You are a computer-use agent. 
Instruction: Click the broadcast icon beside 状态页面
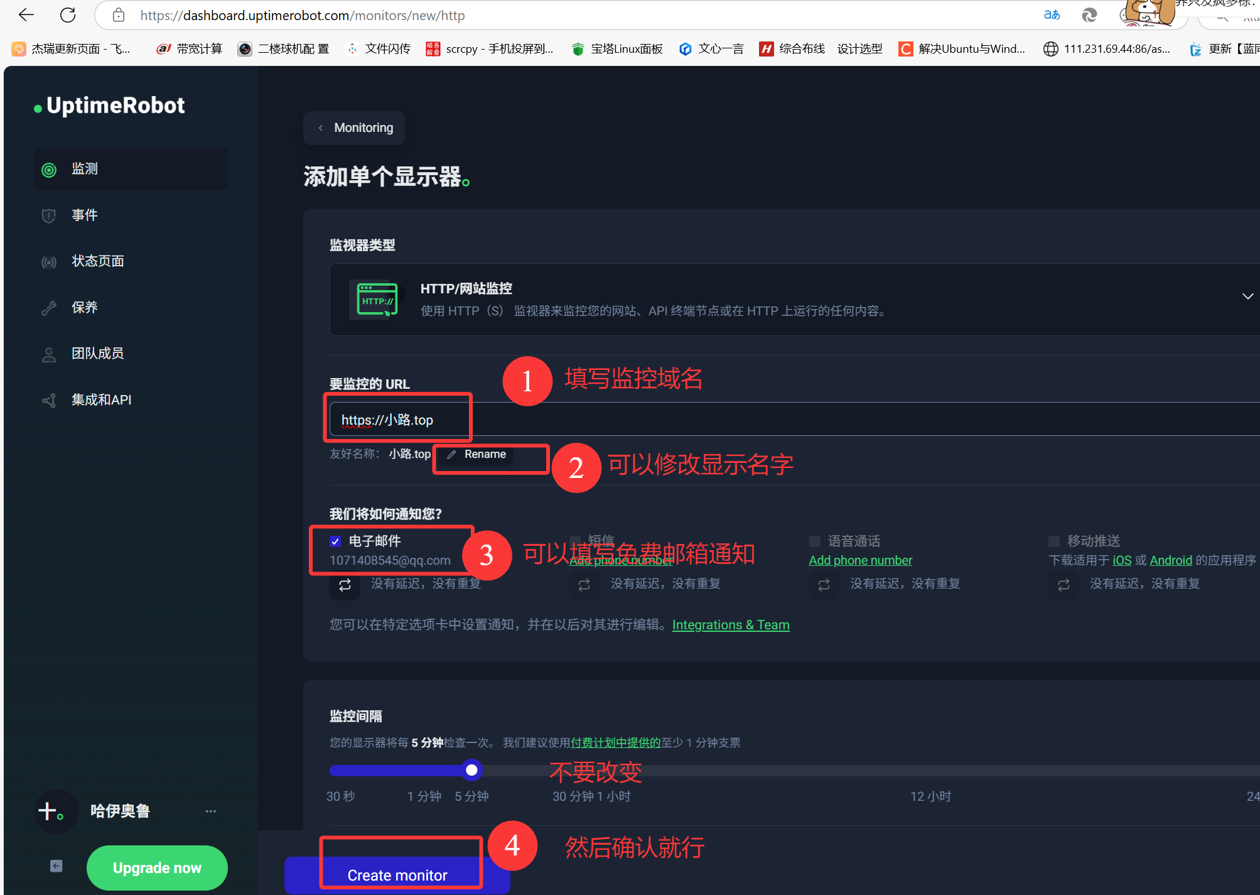(x=49, y=262)
